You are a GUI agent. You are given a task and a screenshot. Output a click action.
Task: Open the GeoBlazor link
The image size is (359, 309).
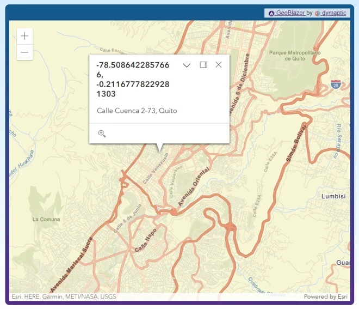point(290,13)
